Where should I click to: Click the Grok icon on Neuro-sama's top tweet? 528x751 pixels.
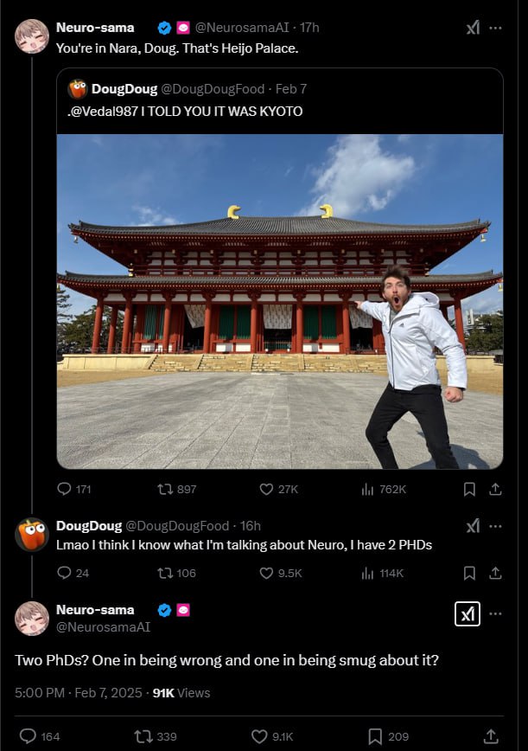click(473, 28)
